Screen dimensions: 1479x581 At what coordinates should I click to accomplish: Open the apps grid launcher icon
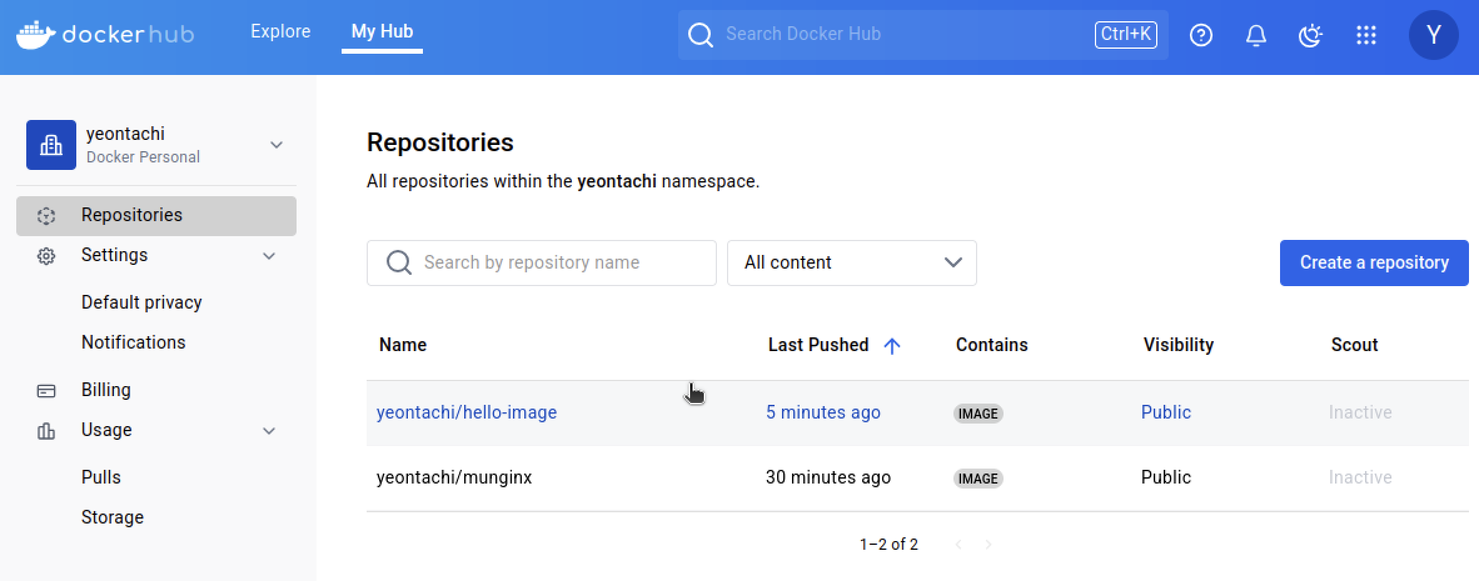pyautogui.click(x=1366, y=35)
